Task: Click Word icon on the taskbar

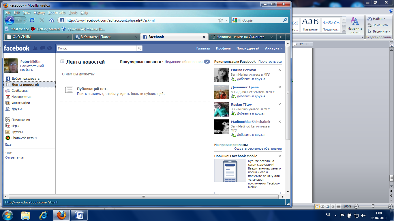Action: pos(79,215)
